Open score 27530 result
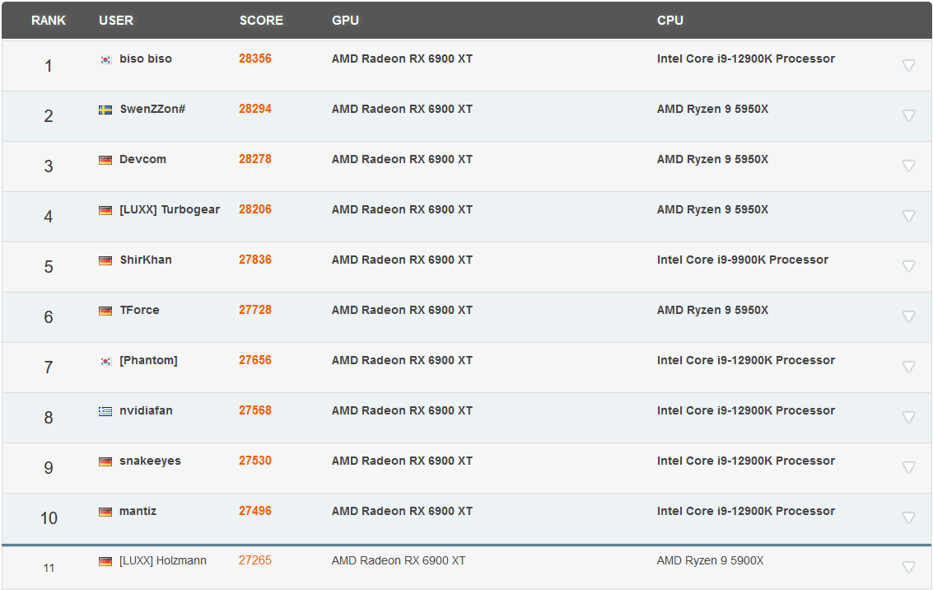The height and width of the screenshot is (590, 933). click(255, 461)
